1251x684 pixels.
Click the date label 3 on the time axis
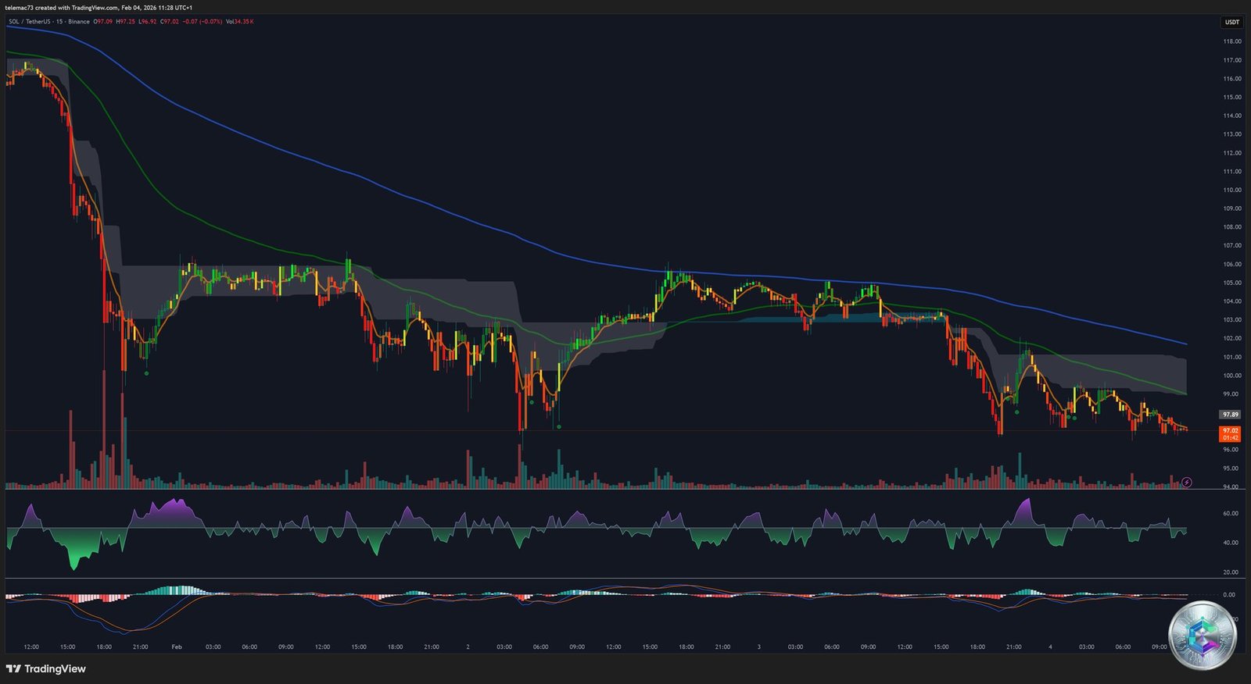pyautogui.click(x=758, y=647)
